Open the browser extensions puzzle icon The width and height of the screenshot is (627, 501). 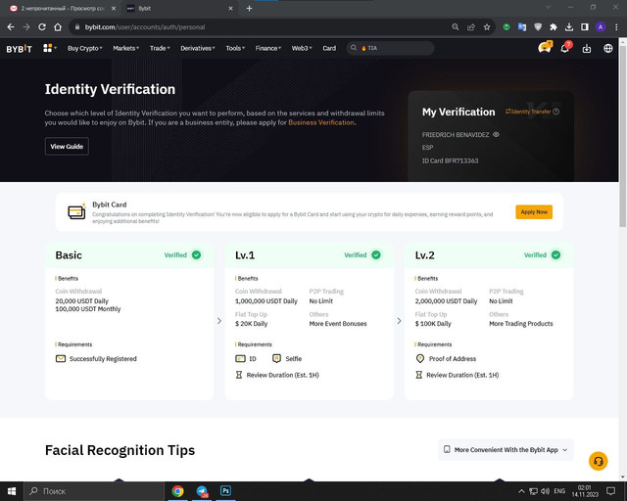tap(554, 26)
